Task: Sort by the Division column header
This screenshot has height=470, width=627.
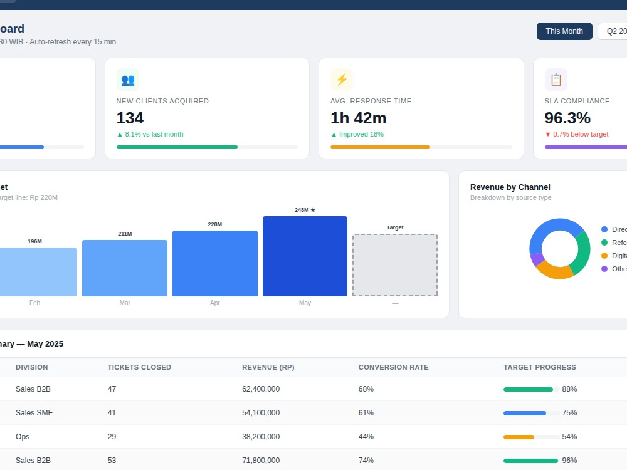Action: tap(31, 367)
